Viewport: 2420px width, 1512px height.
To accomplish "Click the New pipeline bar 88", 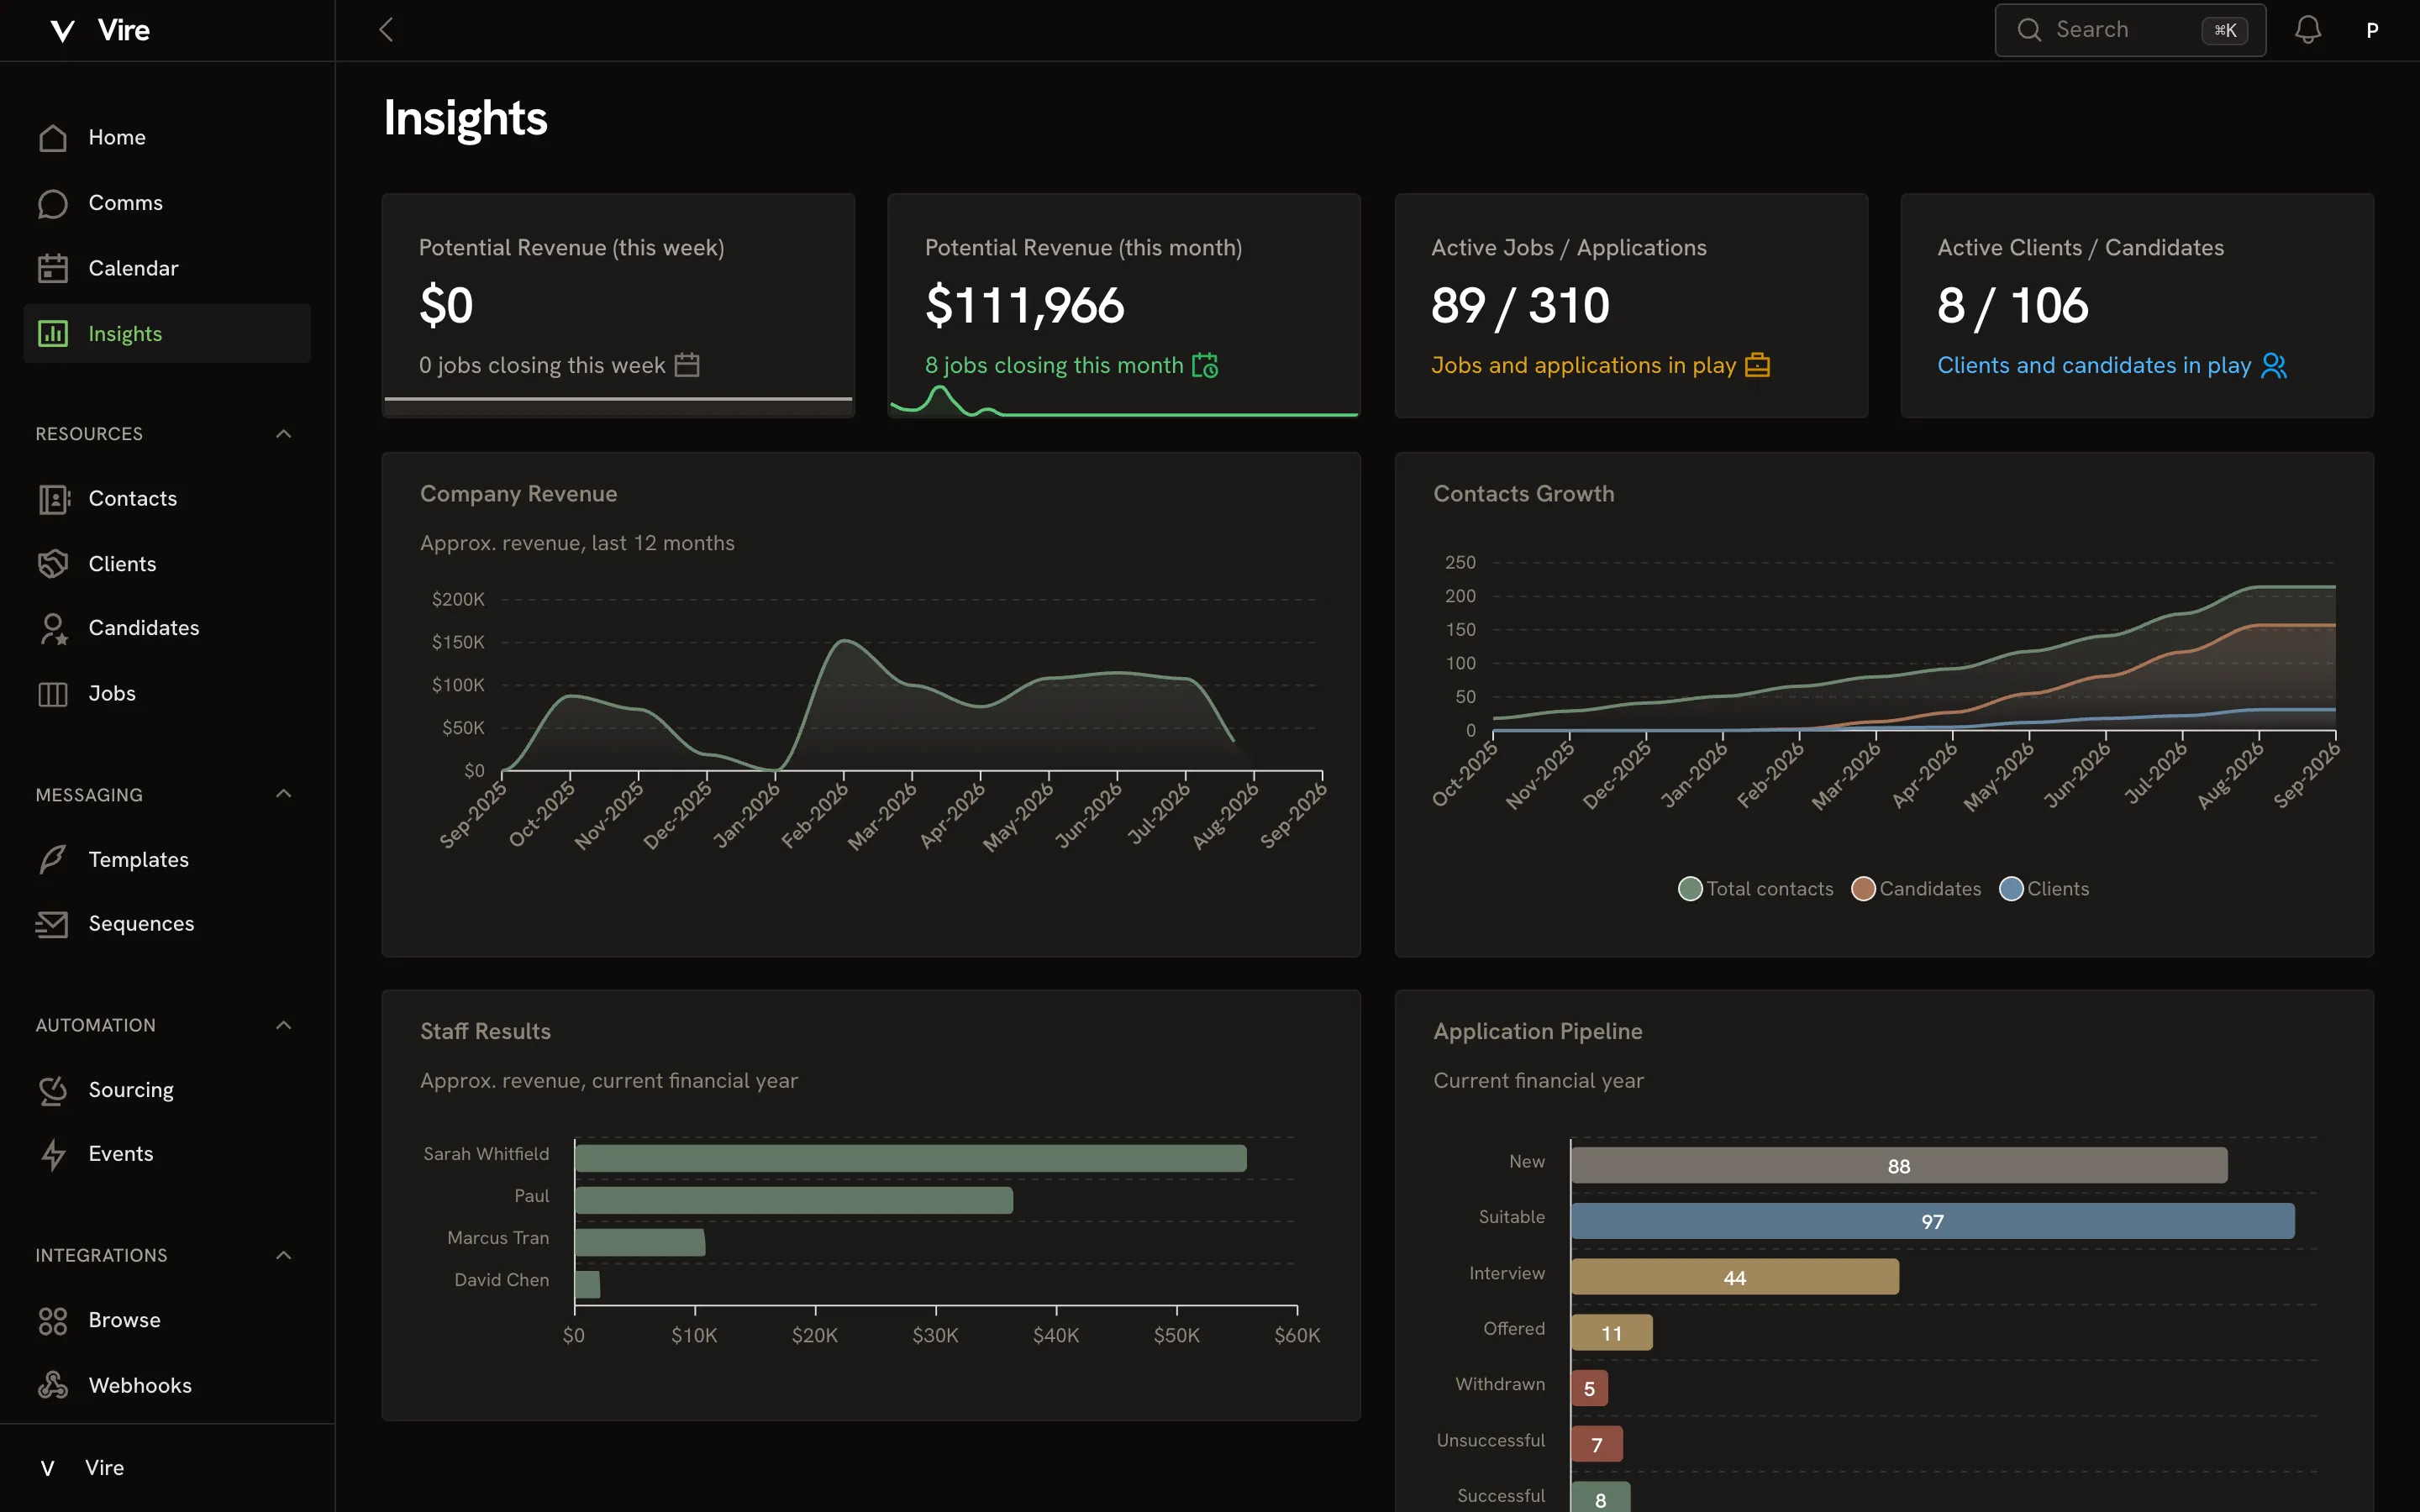I will coord(1899,1166).
